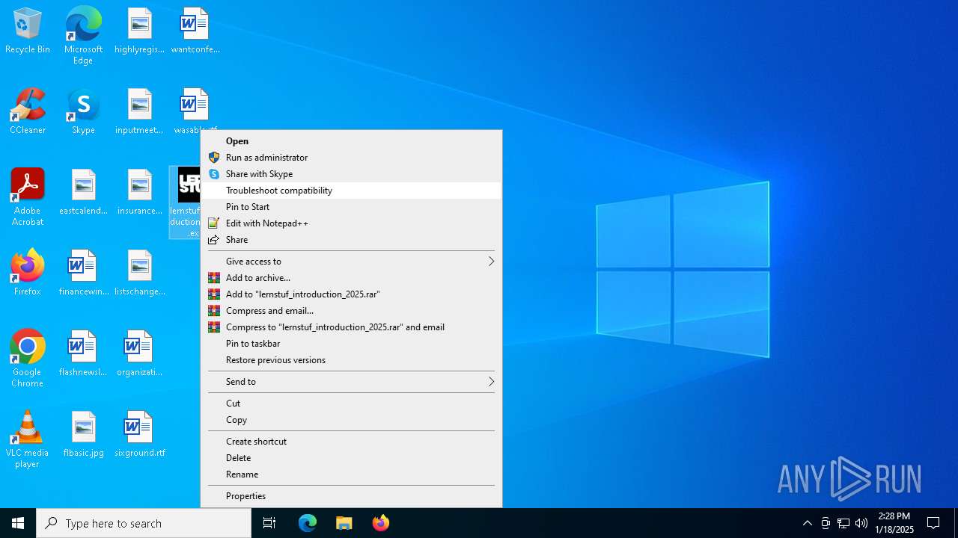Image resolution: width=958 pixels, height=538 pixels.
Task: Select the financewin... Word document icon
Action: coord(83,273)
